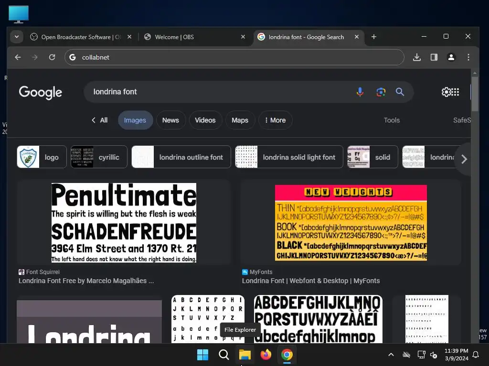The width and height of the screenshot is (489, 366).
Task: Open the bold ABCDEFGHIJKLMNO alphabet image
Action: (x=318, y=319)
